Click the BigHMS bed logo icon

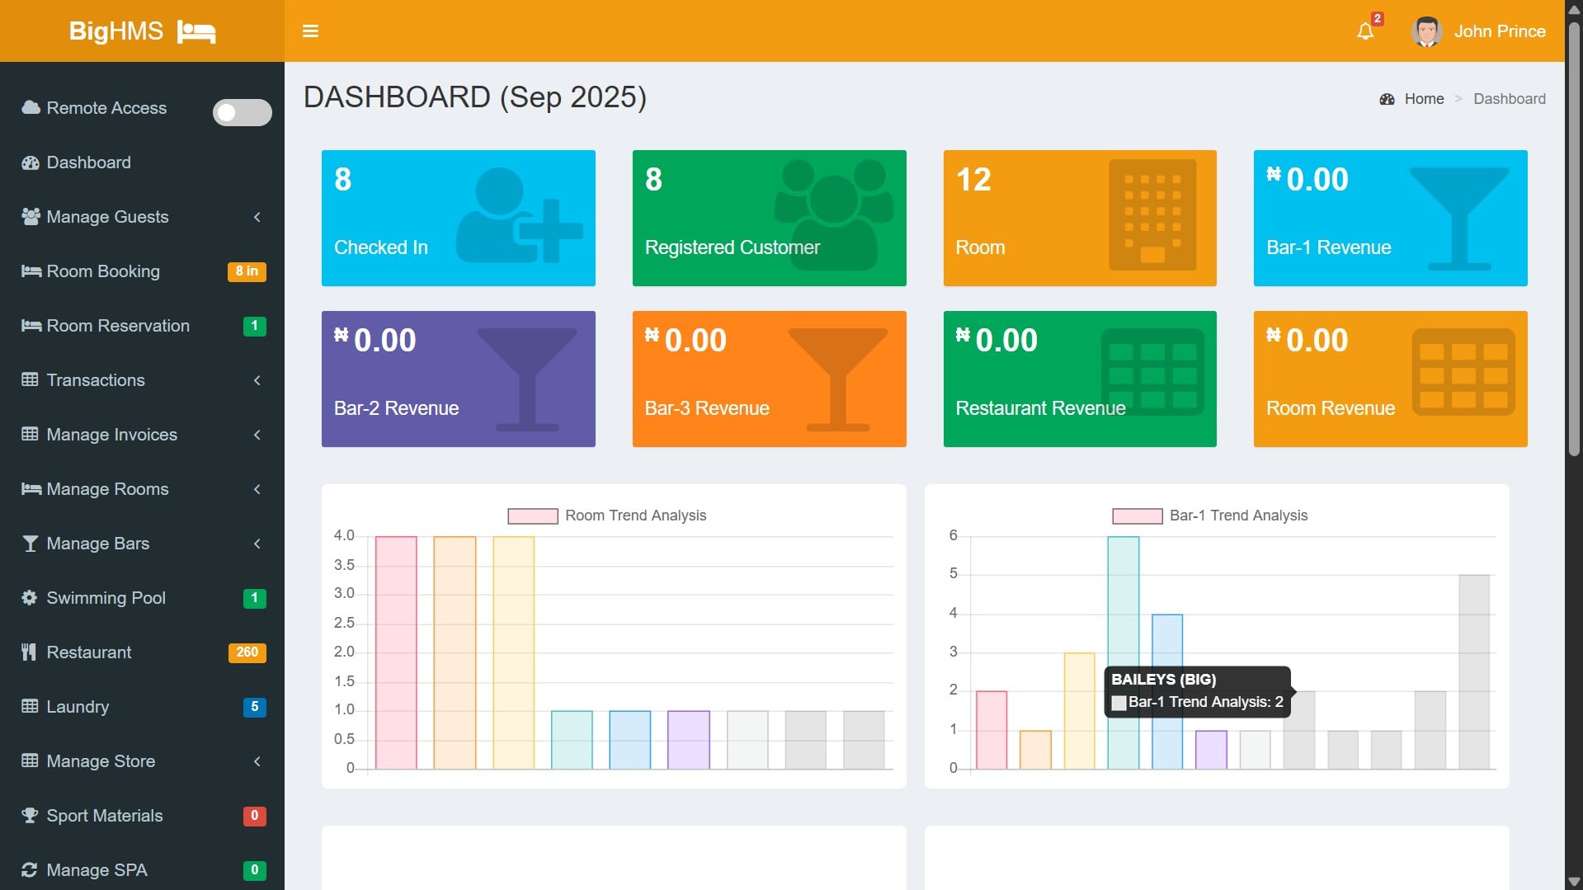[x=196, y=32]
